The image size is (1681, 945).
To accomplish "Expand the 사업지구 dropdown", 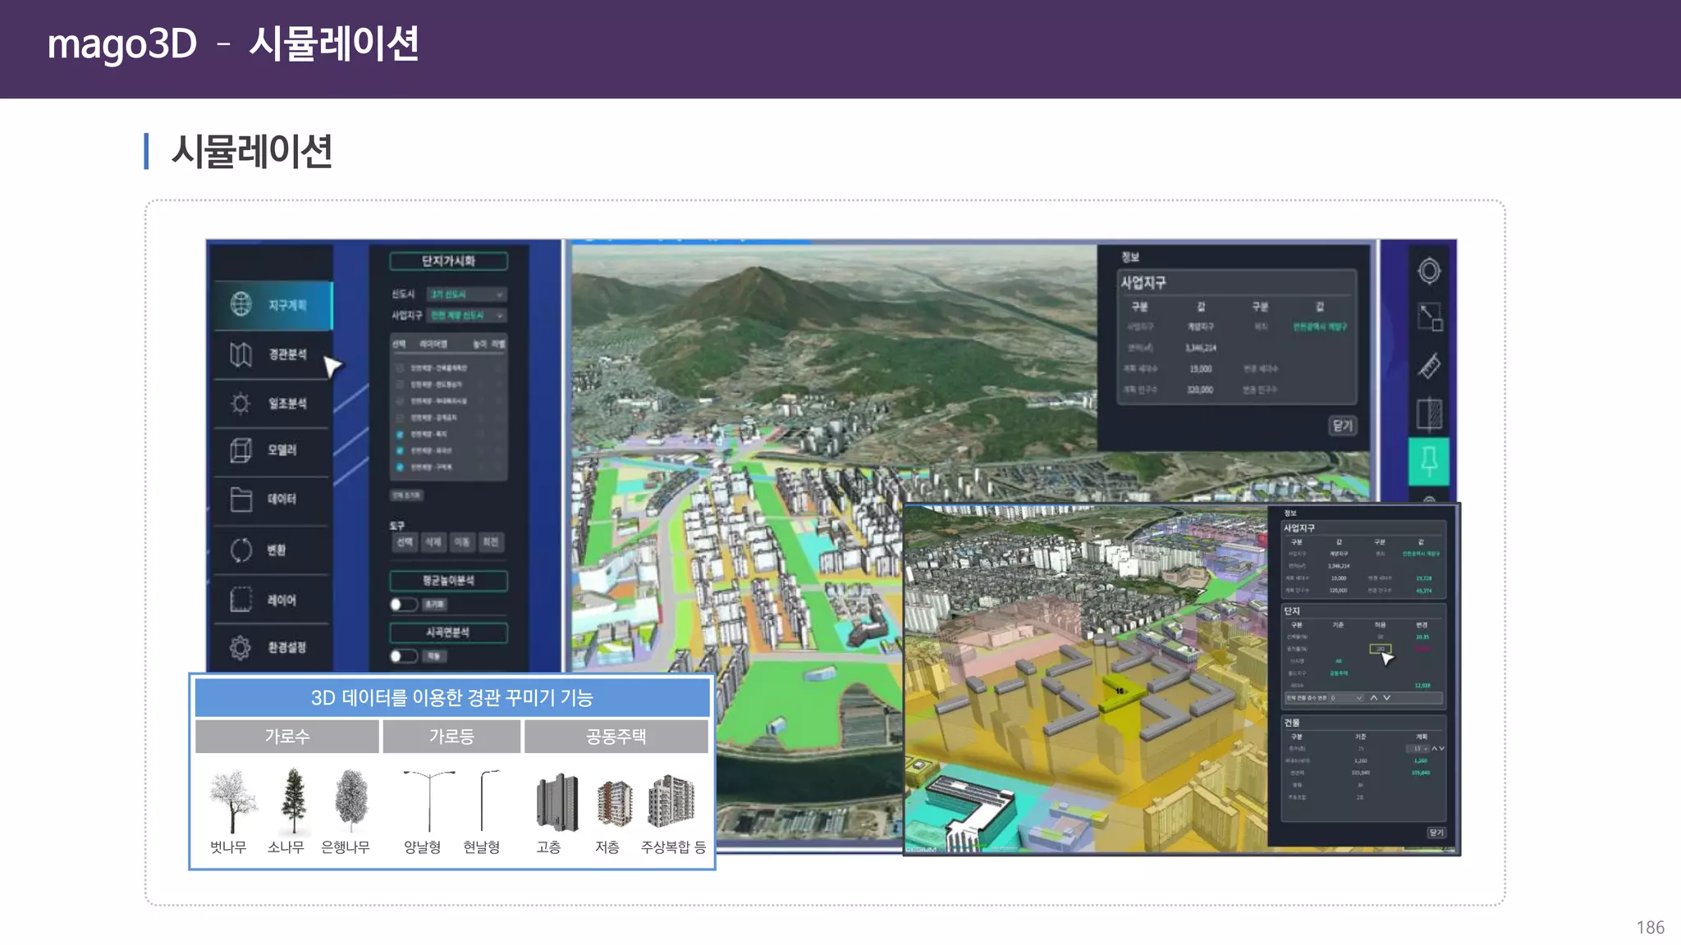I will point(466,316).
